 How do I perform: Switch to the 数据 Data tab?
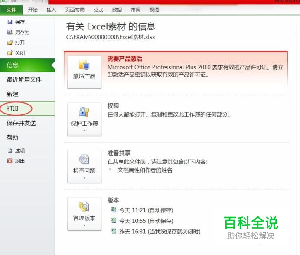point(117,10)
